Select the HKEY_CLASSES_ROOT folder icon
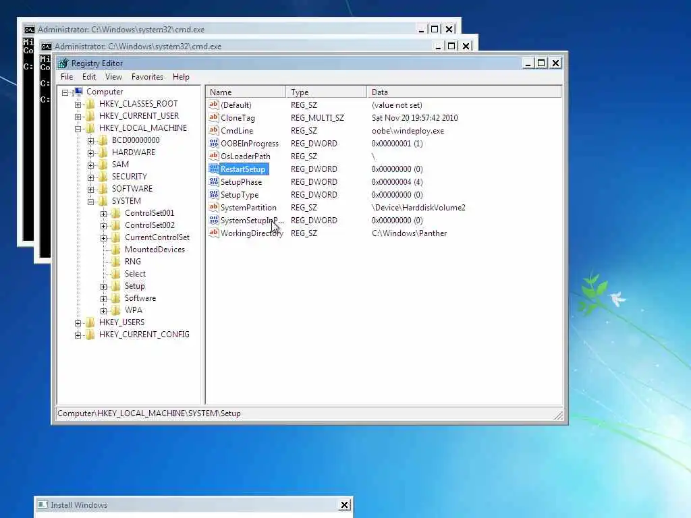This screenshot has width=691, height=518. tap(90, 104)
